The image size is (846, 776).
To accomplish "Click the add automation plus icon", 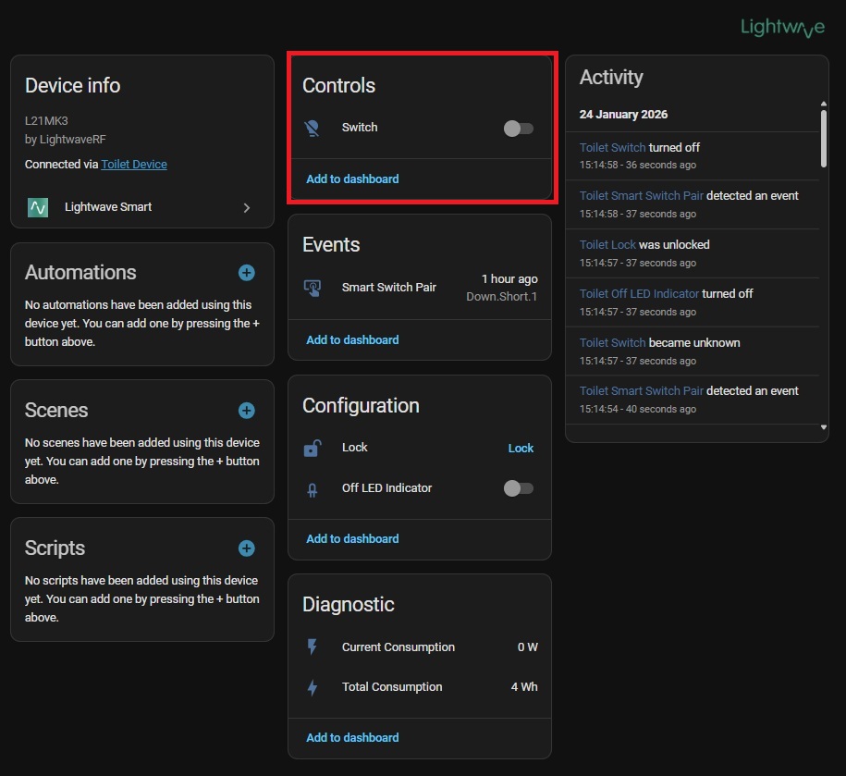I will [x=247, y=273].
